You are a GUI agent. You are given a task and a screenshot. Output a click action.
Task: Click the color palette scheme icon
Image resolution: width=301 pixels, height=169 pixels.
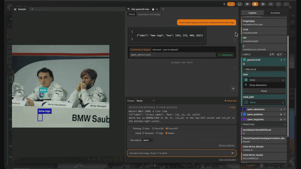(x=247, y=4)
